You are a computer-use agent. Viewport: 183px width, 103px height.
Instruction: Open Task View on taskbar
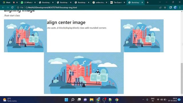79,100
